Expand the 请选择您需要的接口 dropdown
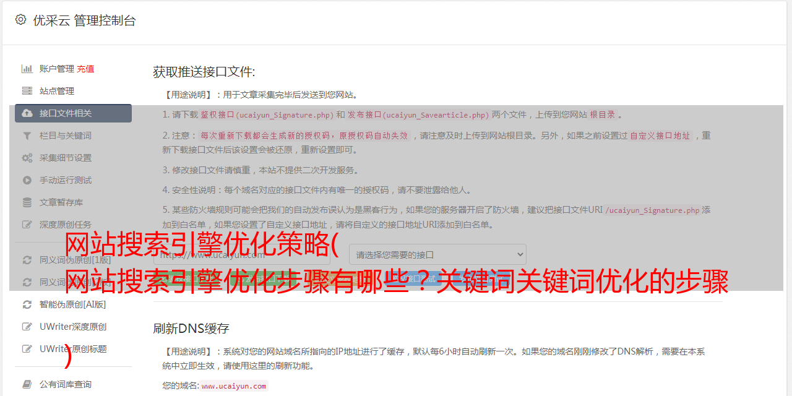792x396 pixels. tap(437, 254)
